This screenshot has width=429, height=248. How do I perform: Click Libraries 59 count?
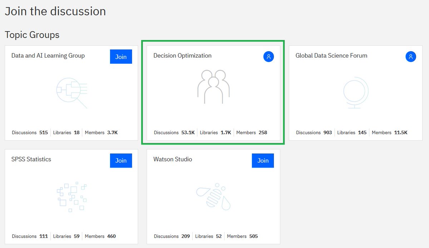click(x=66, y=236)
